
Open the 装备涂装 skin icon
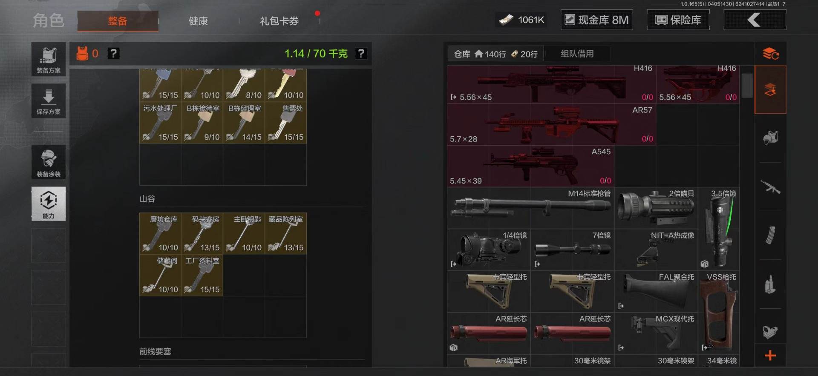(48, 162)
